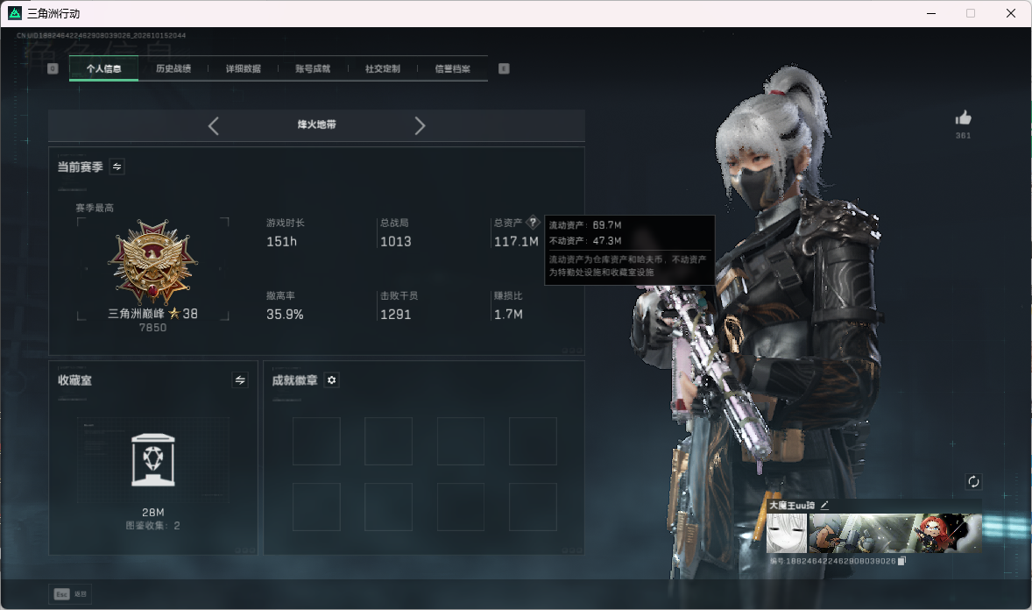Viewport: 1032px width, 610px height.
Task: Select the 个人信息 tab
Action: click(x=103, y=68)
